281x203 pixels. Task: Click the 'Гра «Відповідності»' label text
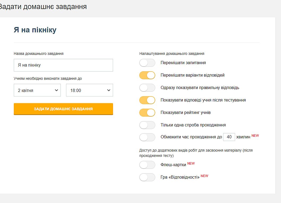[180, 177]
